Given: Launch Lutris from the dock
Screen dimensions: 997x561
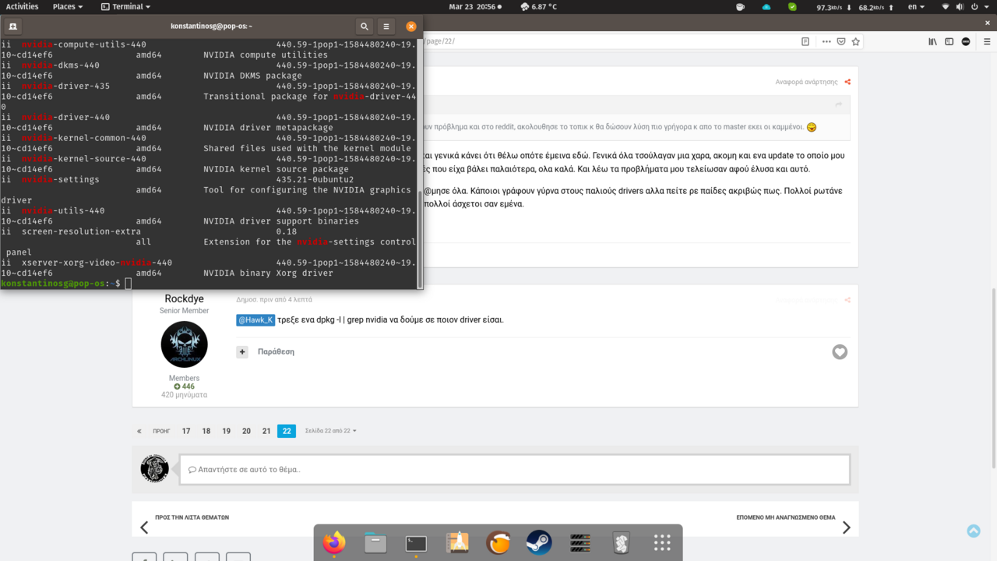Looking at the screenshot, I should [x=498, y=542].
